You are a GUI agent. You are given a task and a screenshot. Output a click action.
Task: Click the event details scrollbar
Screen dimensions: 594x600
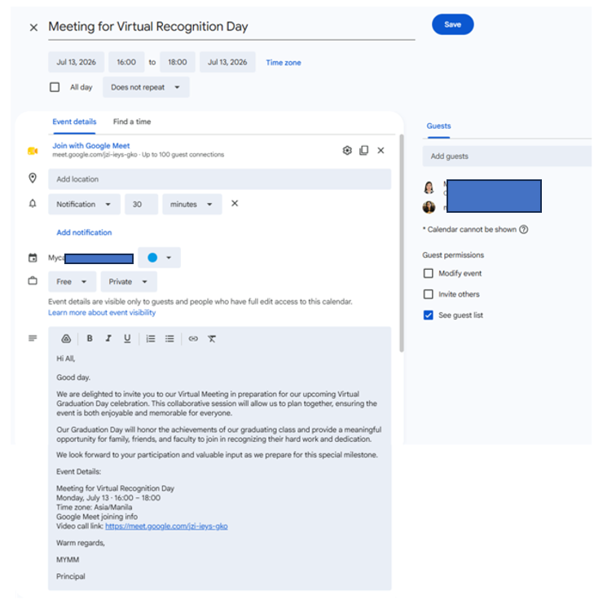[x=402, y=243]
